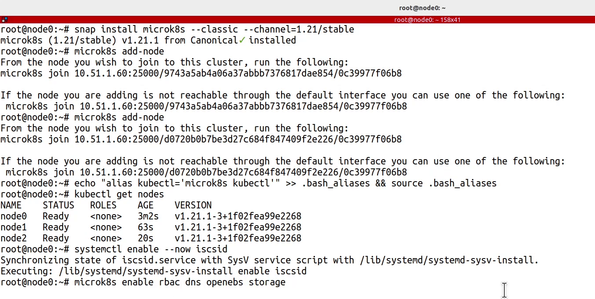Screen dimensions: 595x299
Task: Click the Synchronizing state of iscsid.service line
Action: (270, 260)
